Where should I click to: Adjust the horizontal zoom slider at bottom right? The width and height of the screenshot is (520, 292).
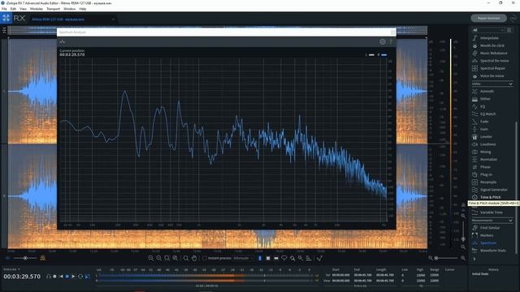click(x=446, y=258)
